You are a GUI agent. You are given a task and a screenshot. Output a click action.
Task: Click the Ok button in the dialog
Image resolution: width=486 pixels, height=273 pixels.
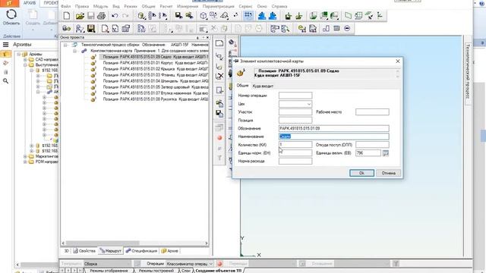point(361,173)
